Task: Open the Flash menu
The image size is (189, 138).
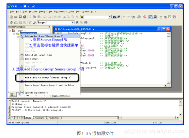Action: [x=49, y=12]
